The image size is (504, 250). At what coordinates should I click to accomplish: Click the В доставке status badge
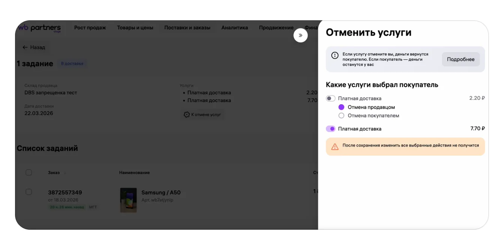(x=72, y=64)
